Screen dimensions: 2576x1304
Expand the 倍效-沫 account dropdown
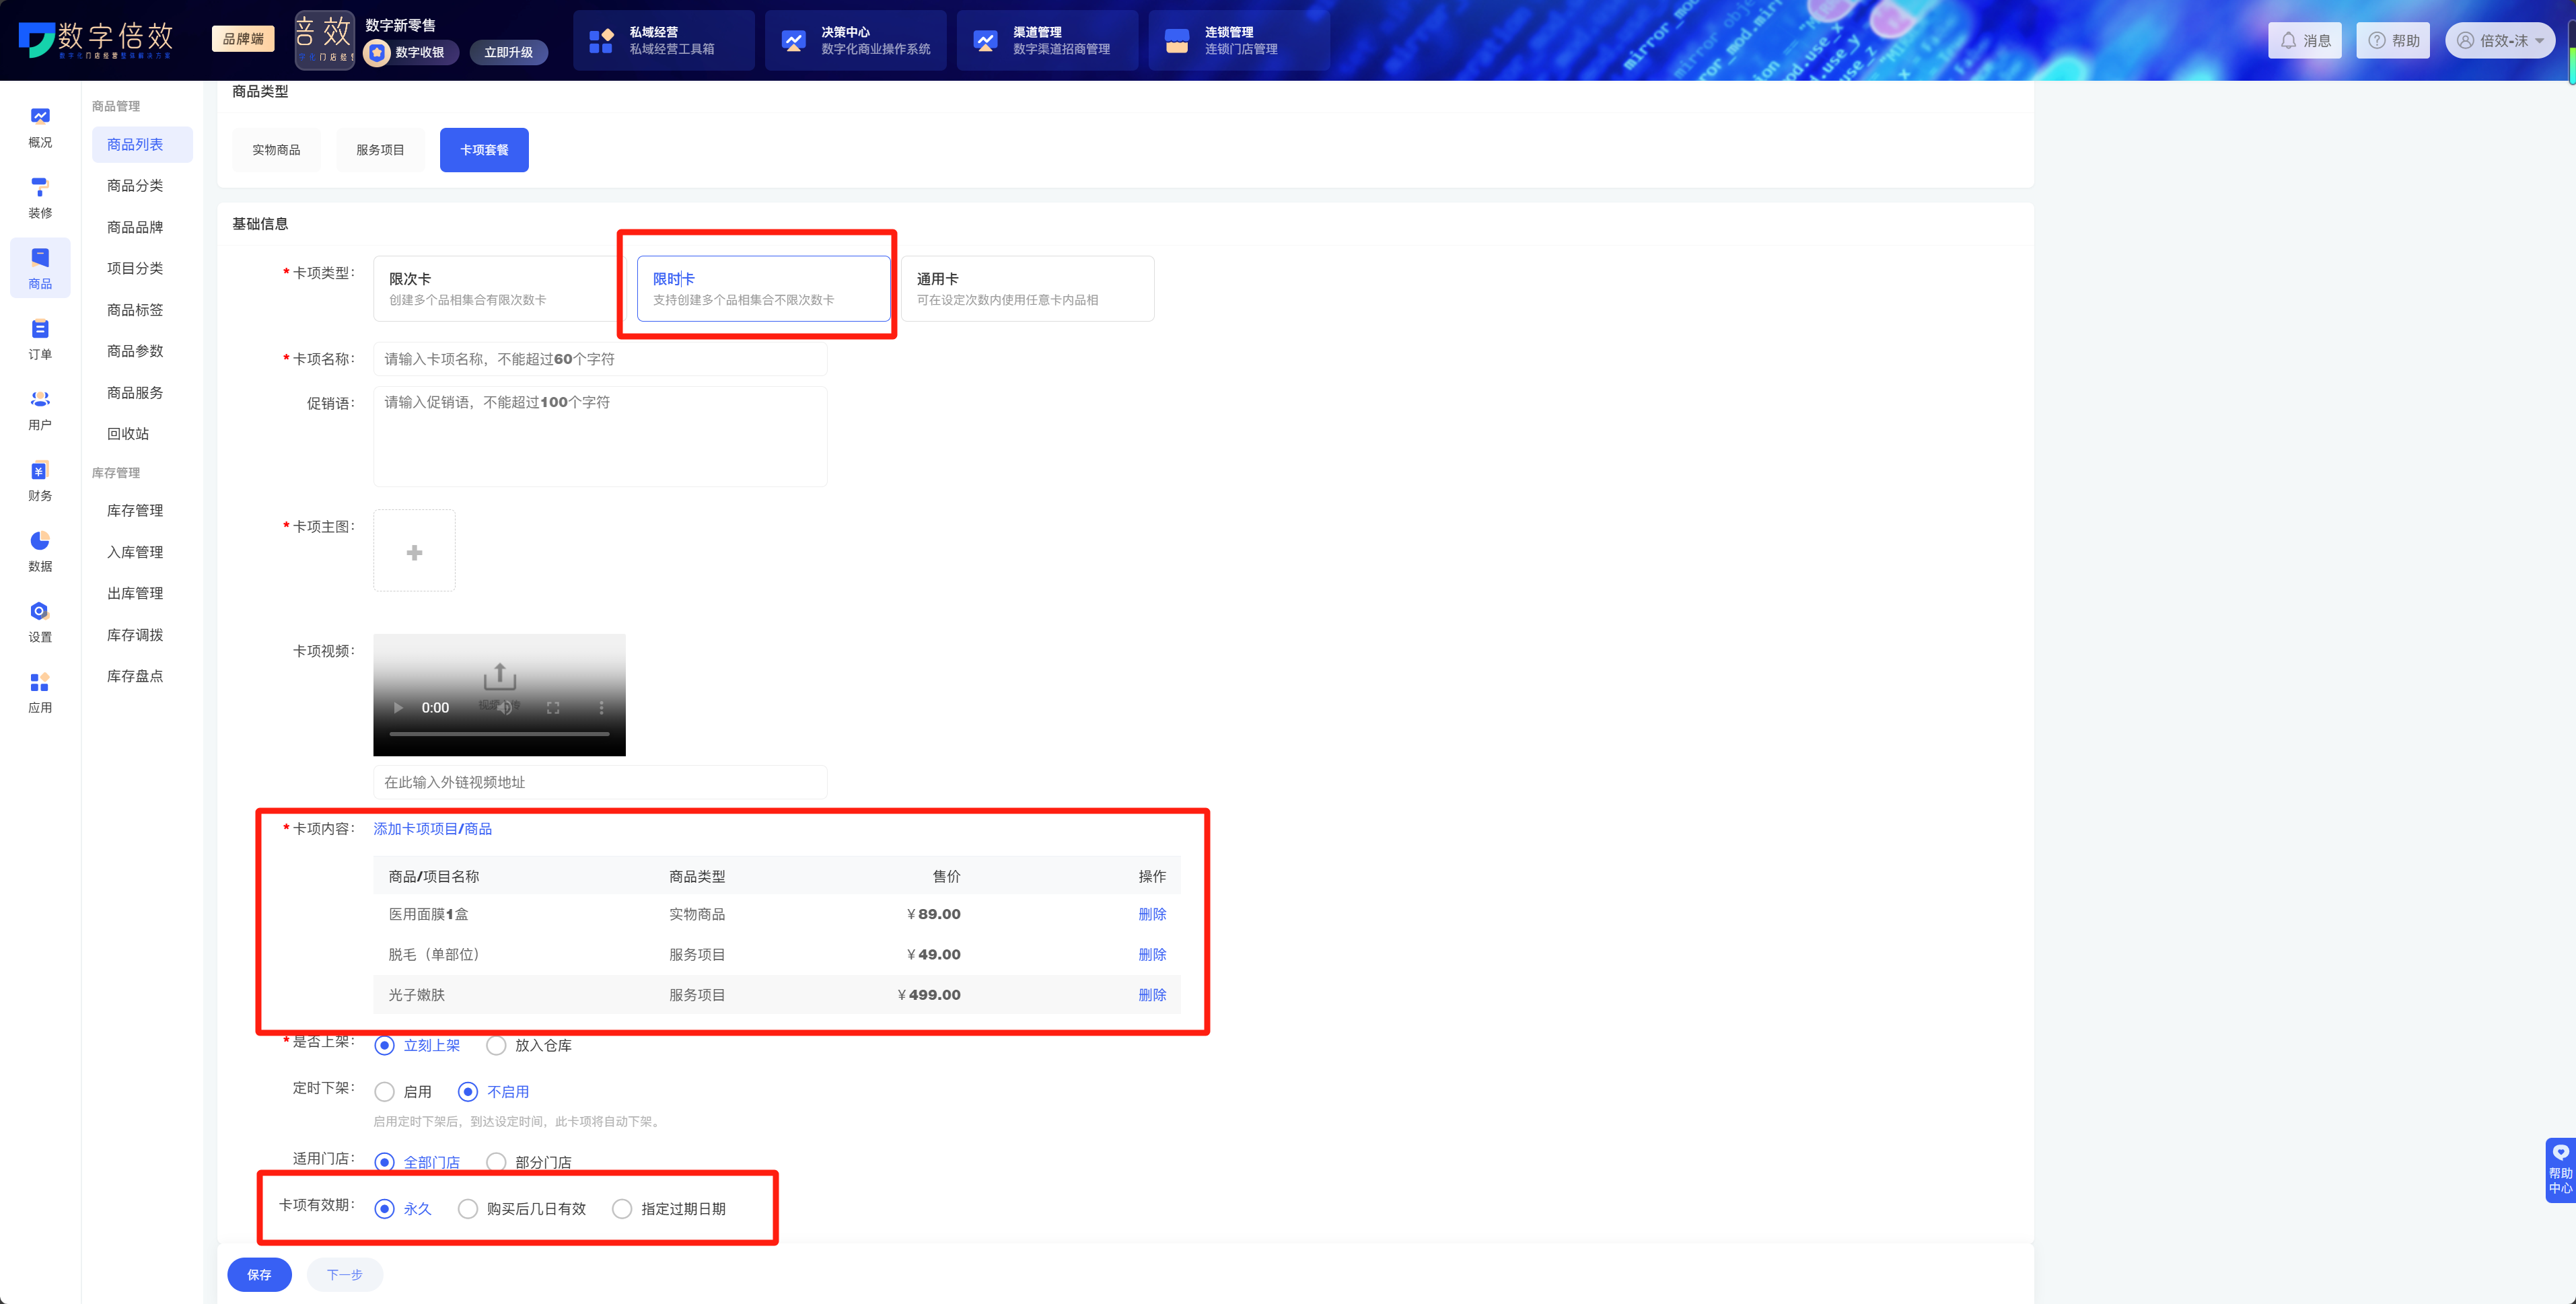point(2500,41)
